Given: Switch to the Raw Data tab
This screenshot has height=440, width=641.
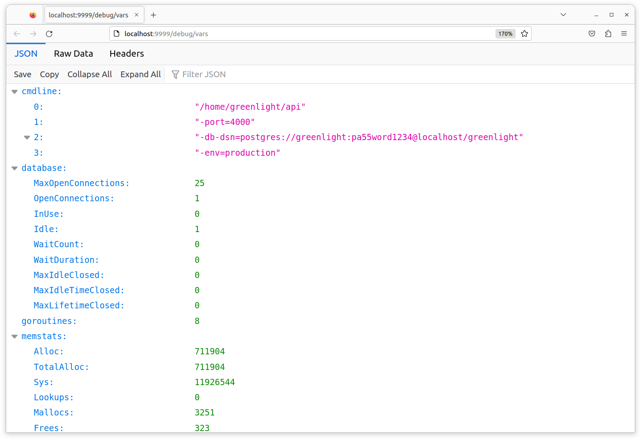Looking at the screenshot, I should pyautogui.click(x=73, y=54).
